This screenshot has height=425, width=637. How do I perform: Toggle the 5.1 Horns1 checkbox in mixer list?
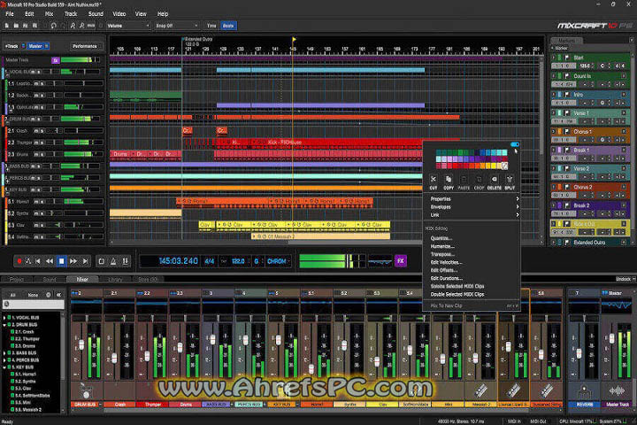tap(12, 374)
